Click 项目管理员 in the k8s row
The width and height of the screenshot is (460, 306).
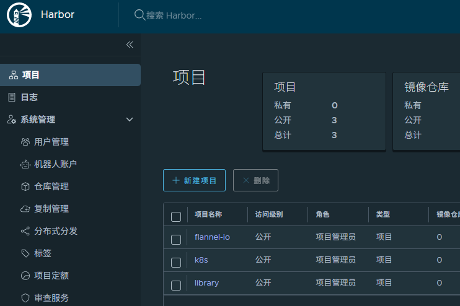point(335,260)
